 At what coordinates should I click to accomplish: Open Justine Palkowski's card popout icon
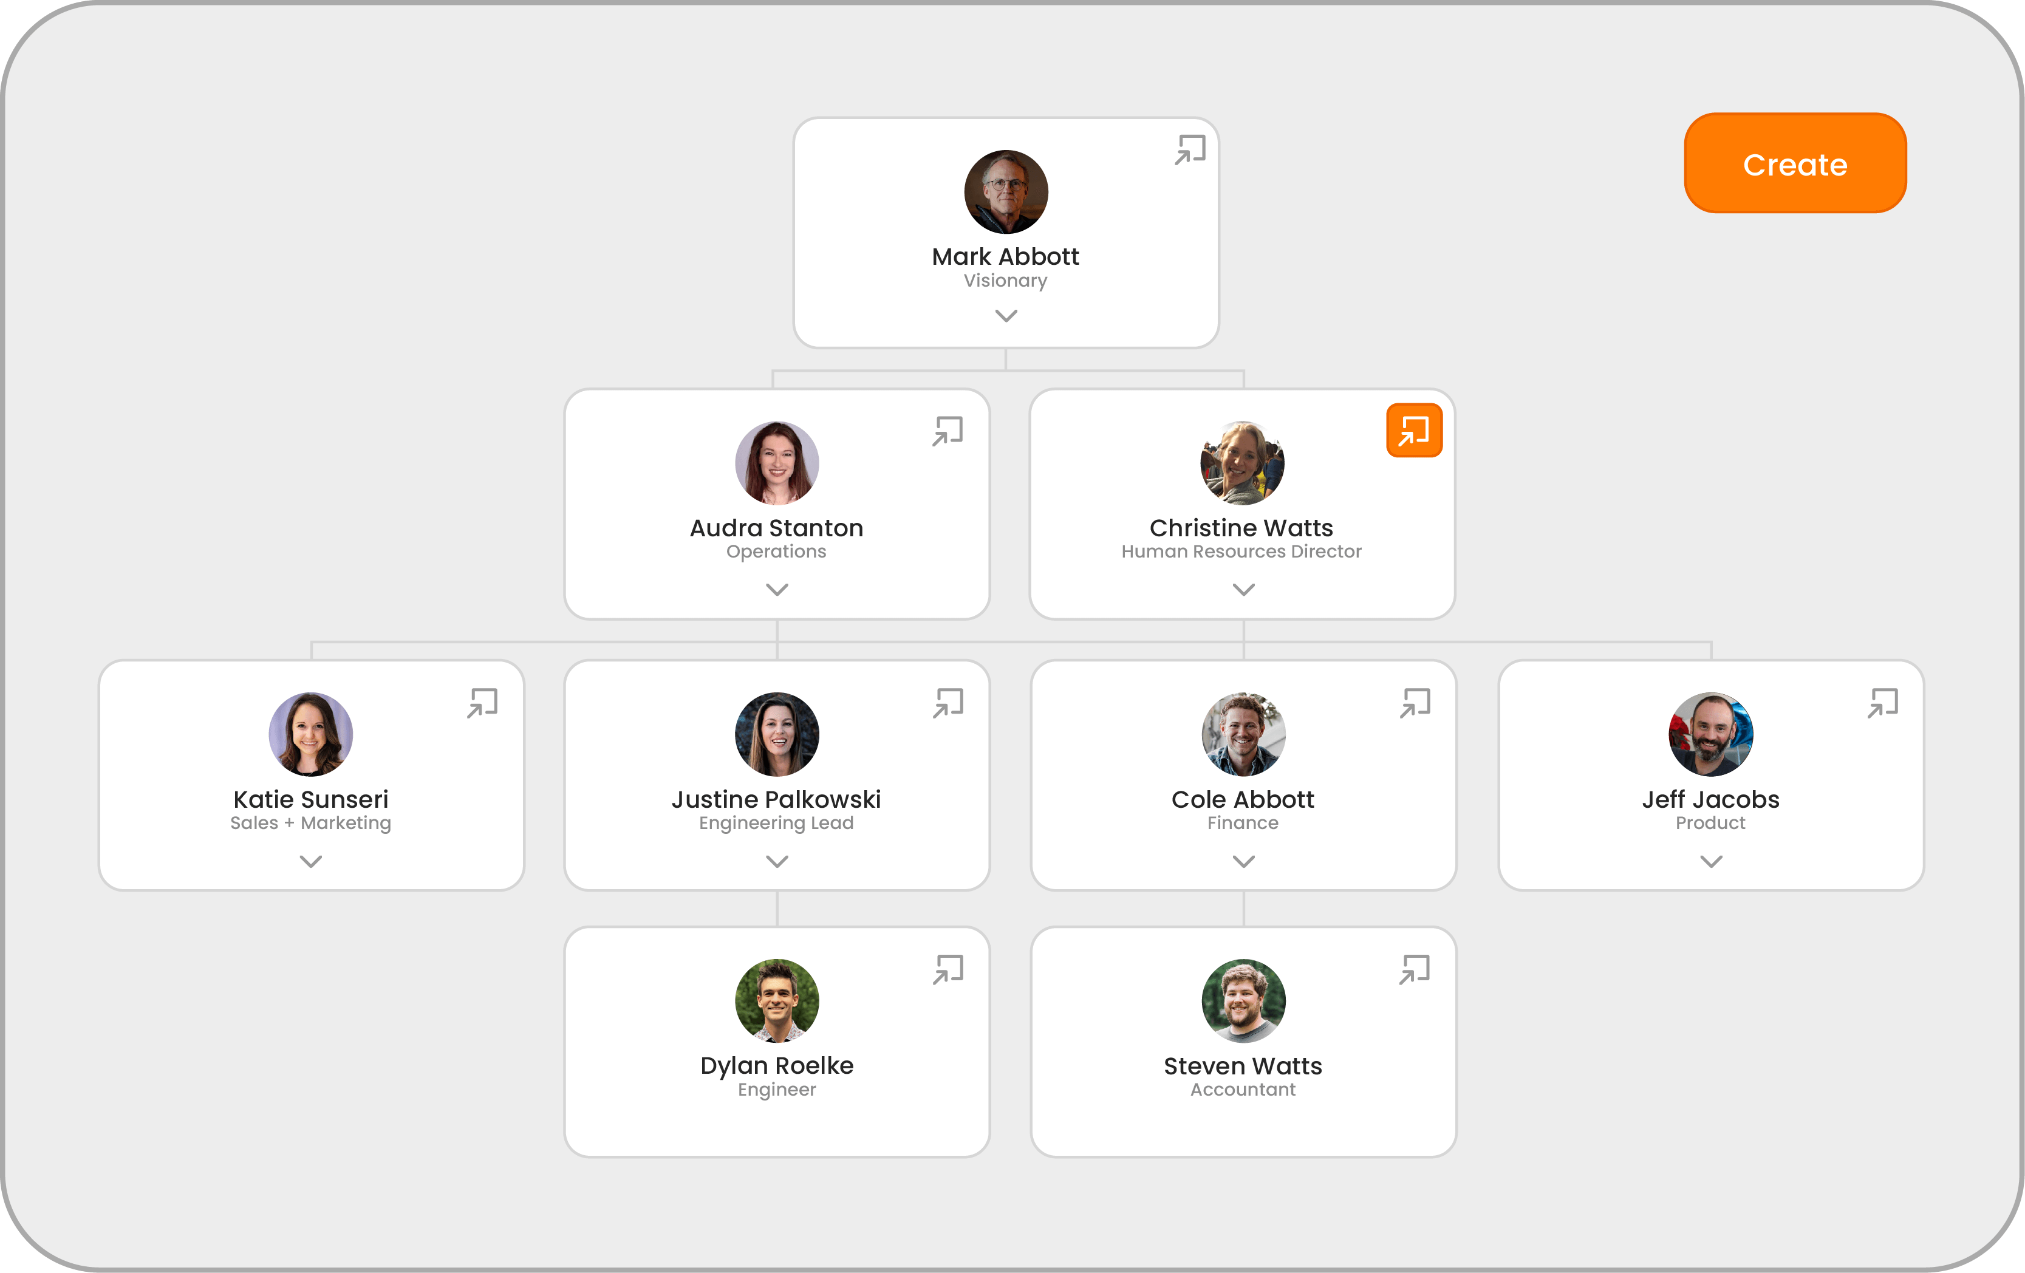tap(948, 703)
